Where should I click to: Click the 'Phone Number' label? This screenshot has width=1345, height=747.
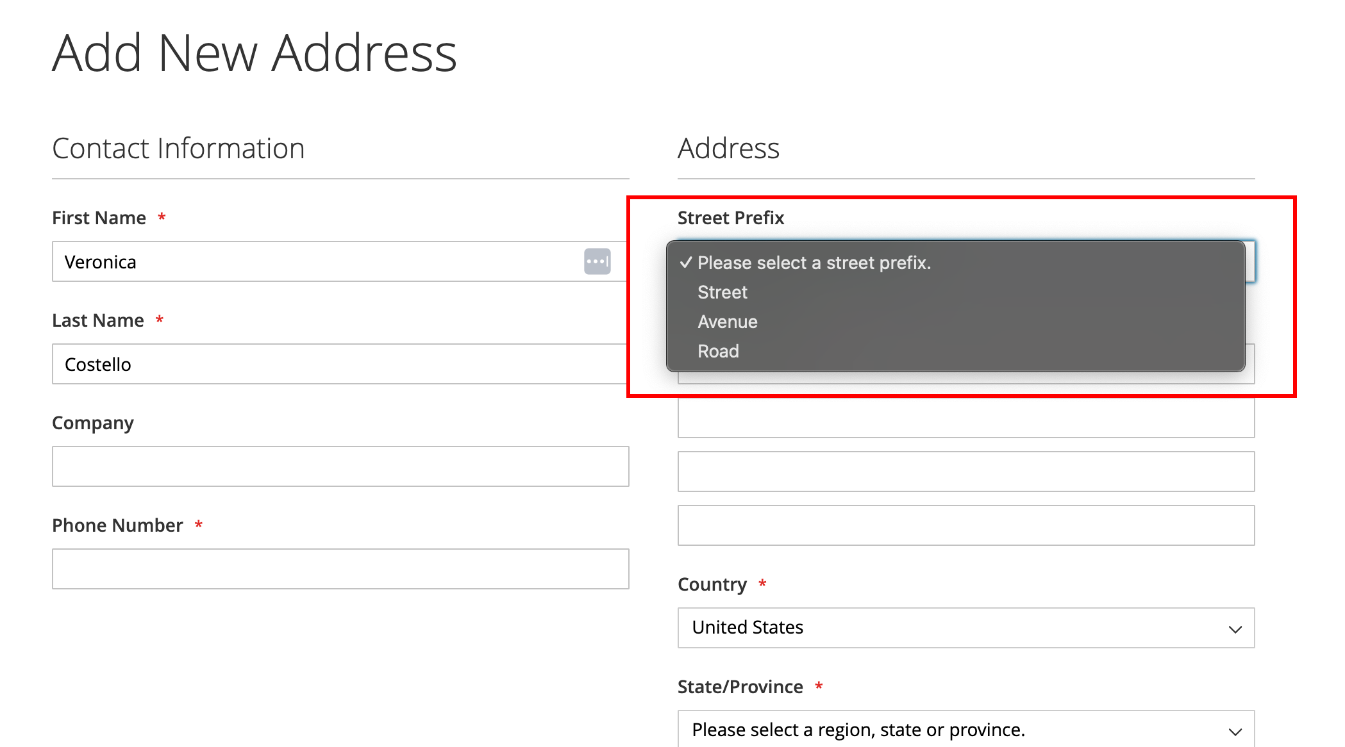(117, 525)
